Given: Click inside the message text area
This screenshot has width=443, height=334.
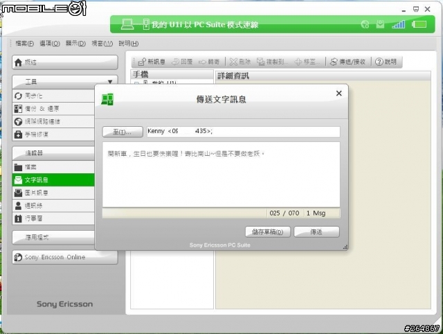Looking at the screenshot, I should pos(221,175).
